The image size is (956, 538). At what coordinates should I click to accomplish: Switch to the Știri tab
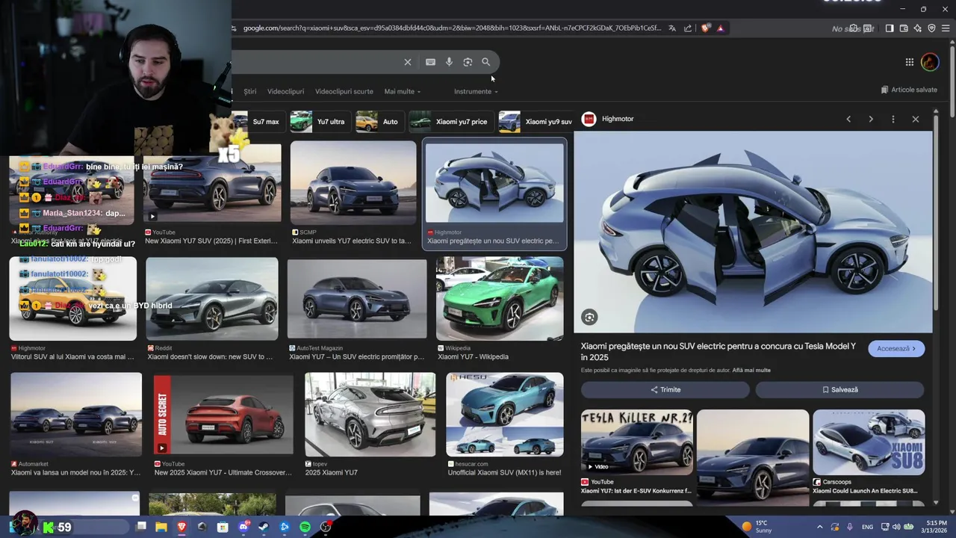(x=250, y=91)
